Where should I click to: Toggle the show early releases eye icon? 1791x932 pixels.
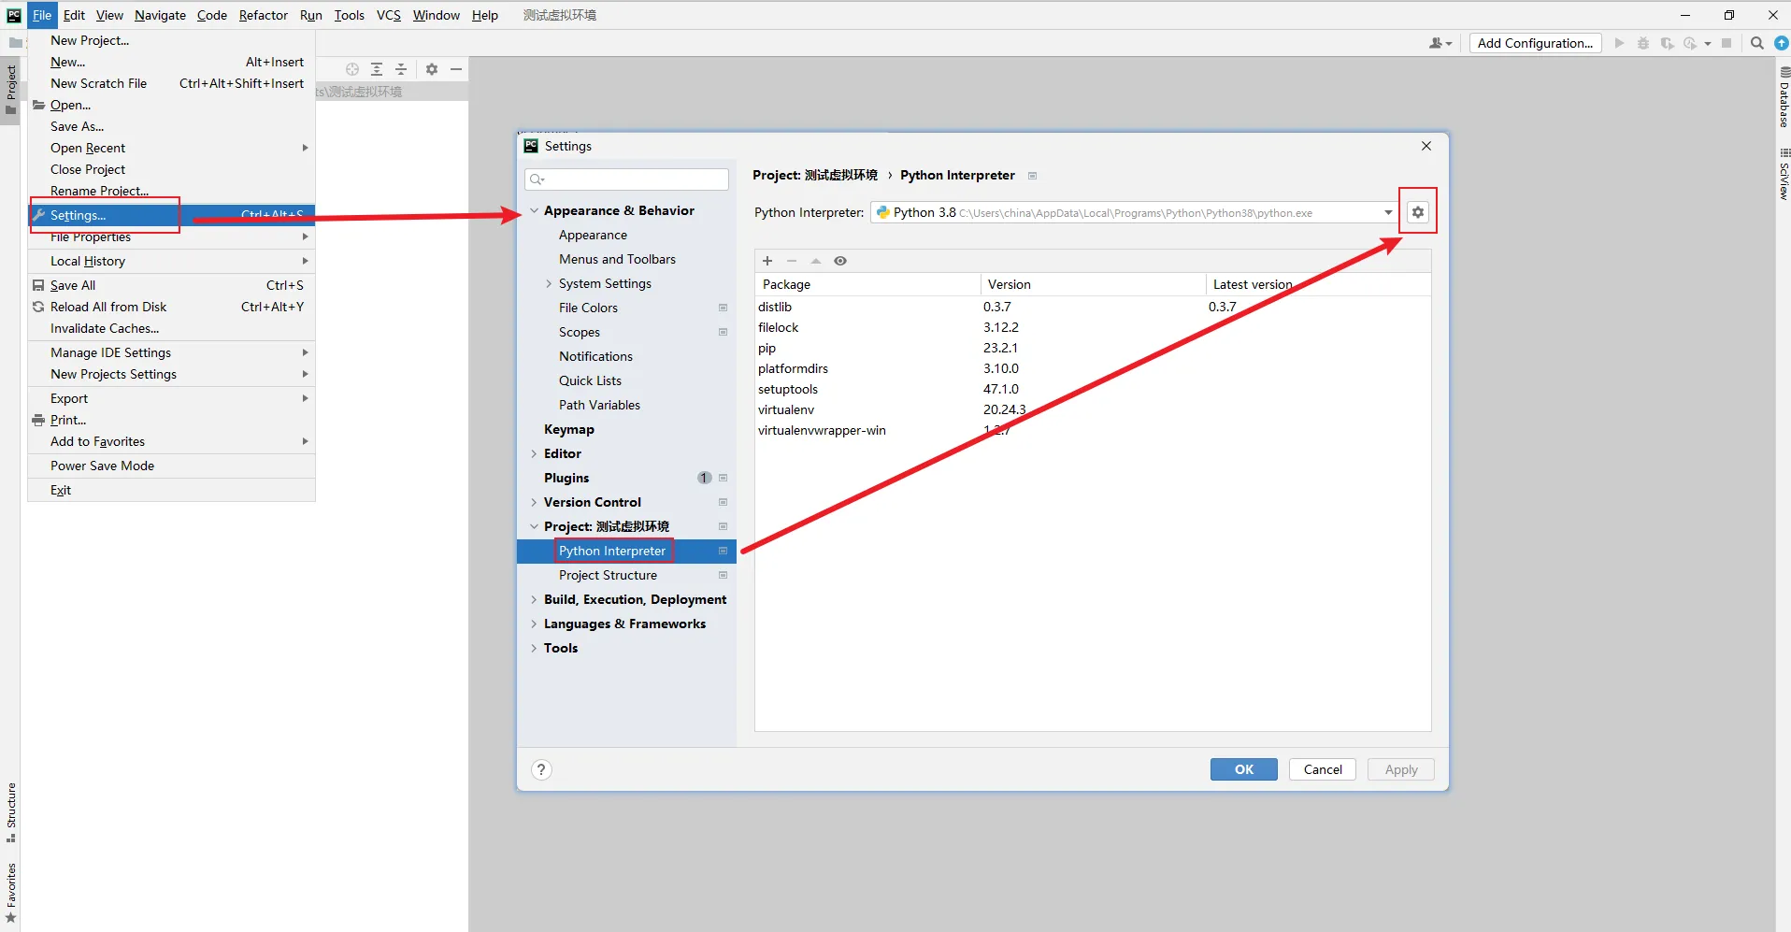click(x=840, y=261)
